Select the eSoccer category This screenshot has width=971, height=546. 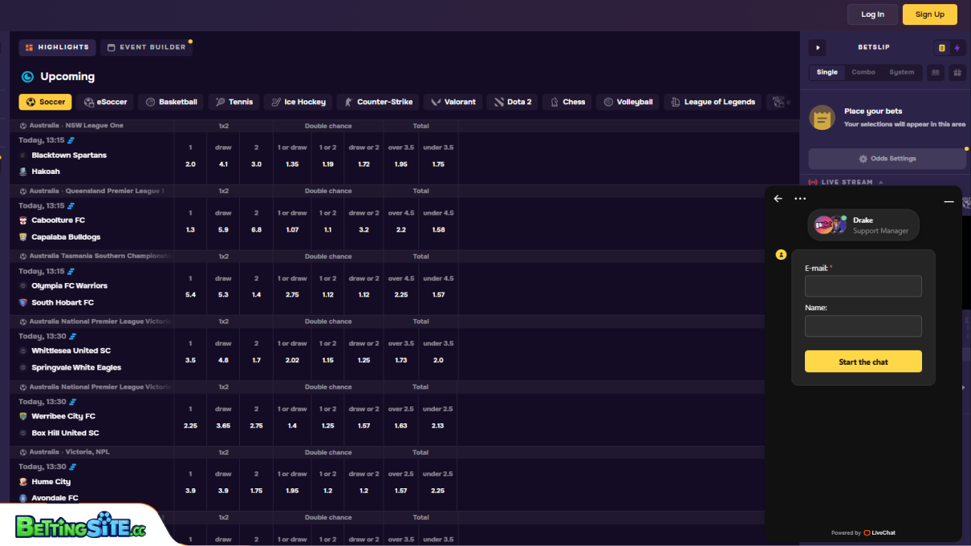(105, 102)
